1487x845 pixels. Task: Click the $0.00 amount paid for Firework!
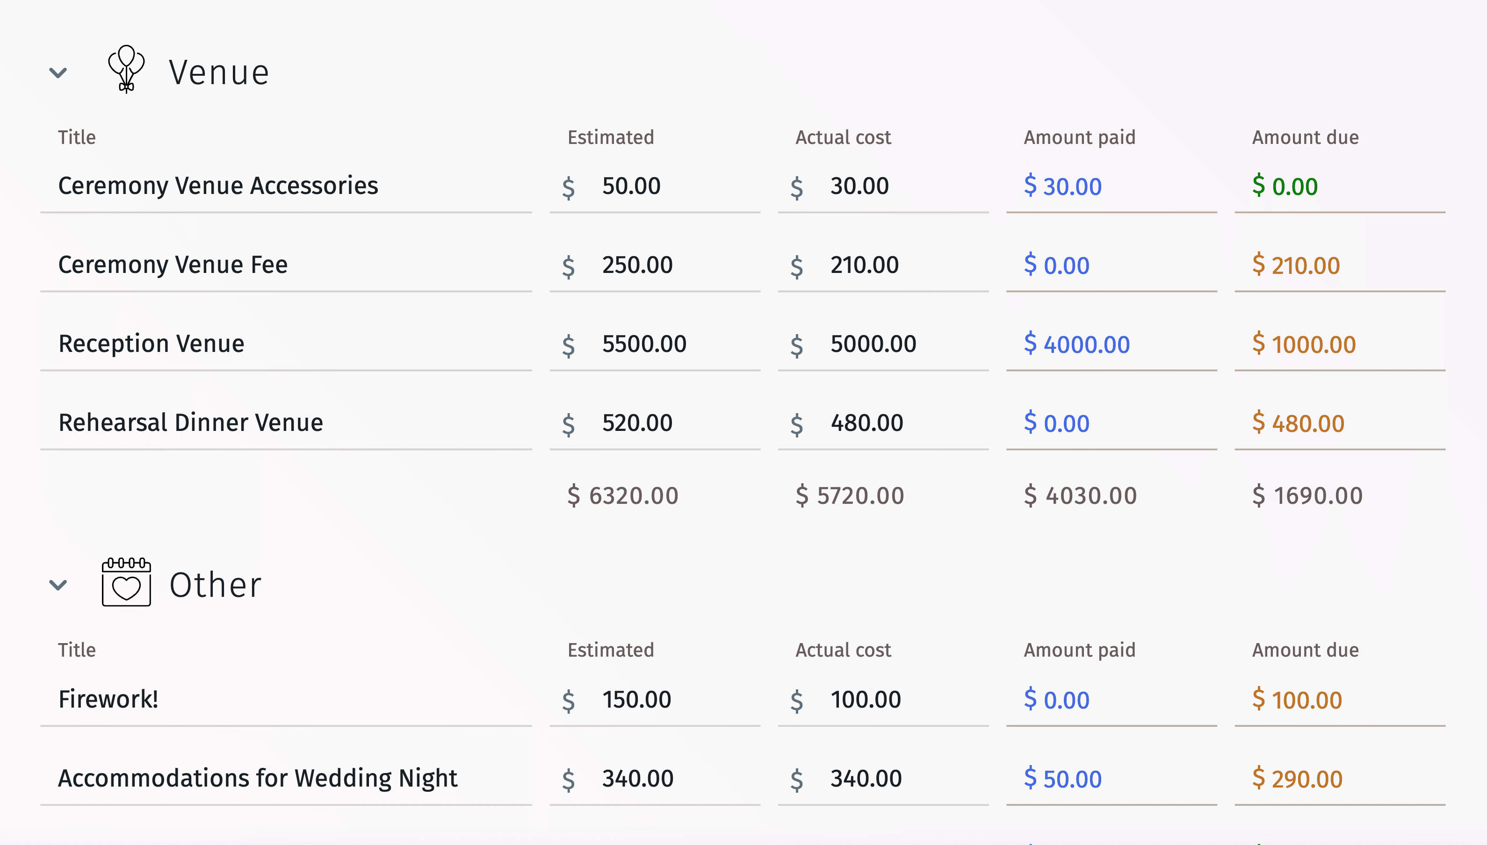[x=1057, y=698]
